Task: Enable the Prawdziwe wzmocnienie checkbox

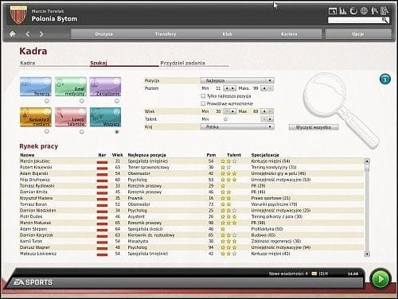Action: [x=203, y=103]
